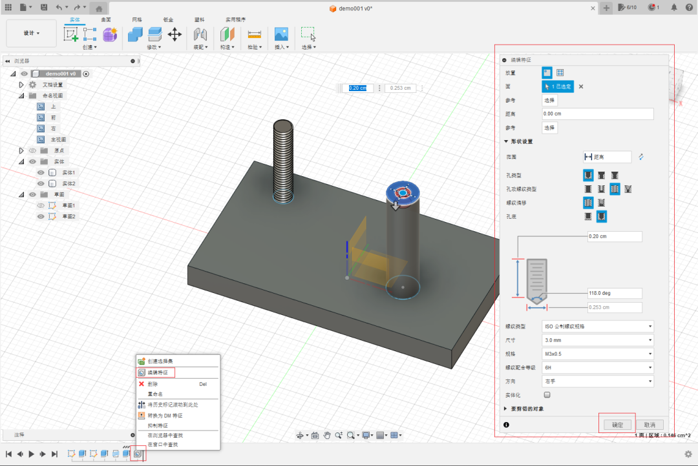
Task: Activate the demo001 v0 component radio button
Action: [x=86, y=74]
